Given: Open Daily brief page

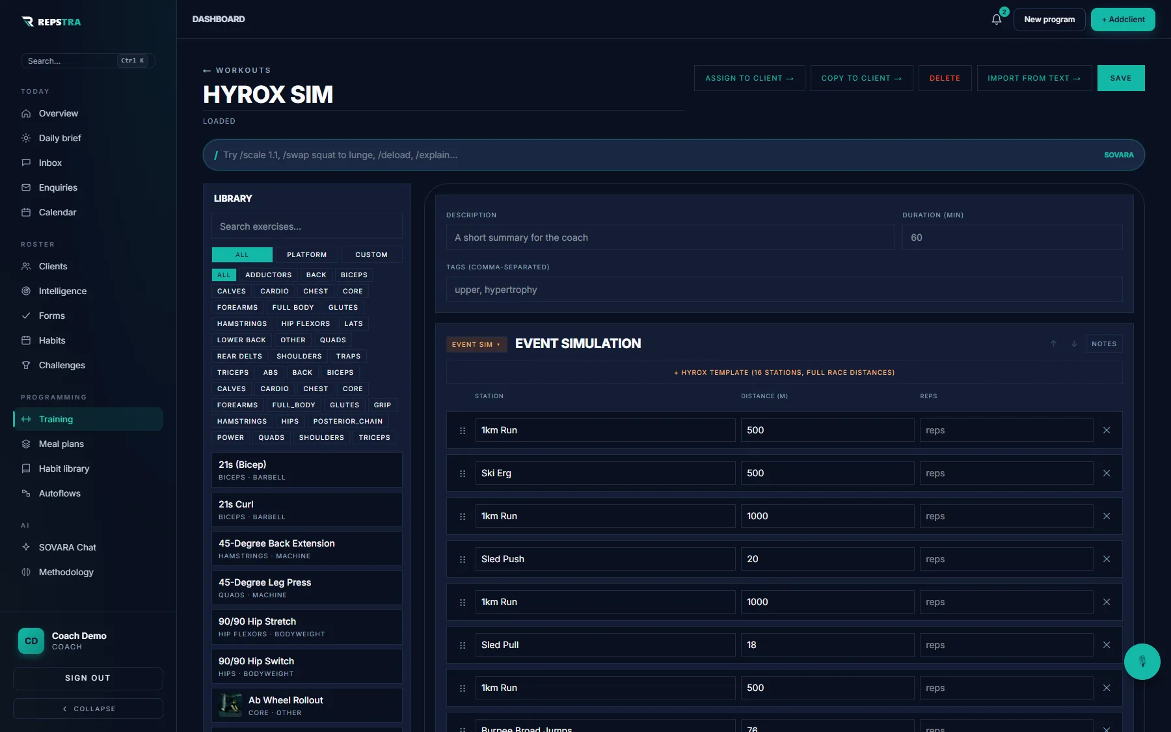Looking at the screenshot, I should 88,138.
